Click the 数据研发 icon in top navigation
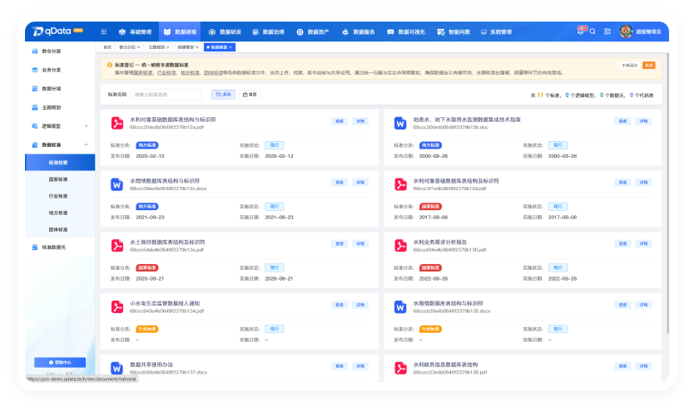Image resolution: width=694 pixels, height=411 pixels. [x=212, y=32]
